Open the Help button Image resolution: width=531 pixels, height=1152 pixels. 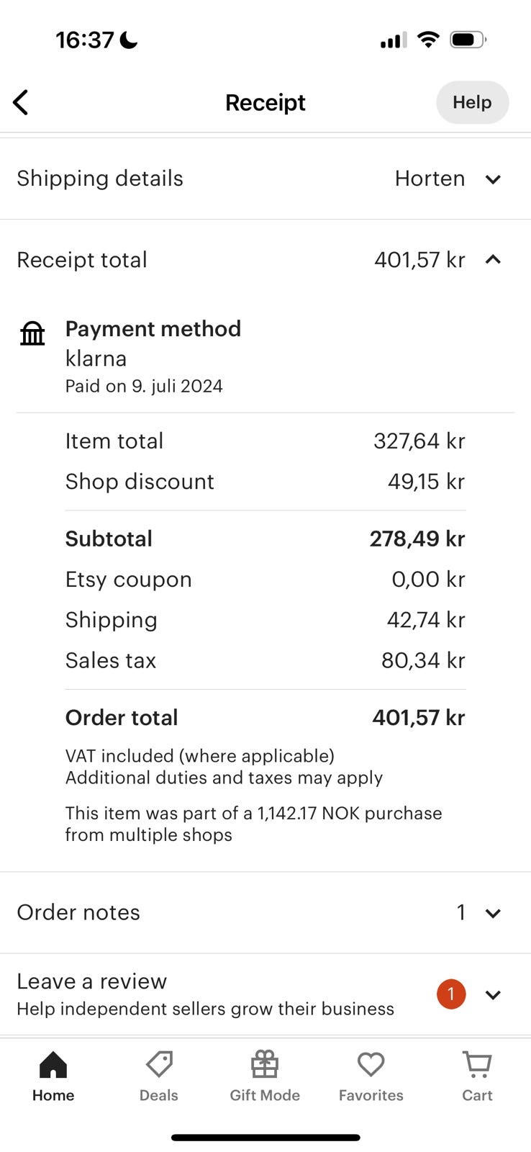click(472, 102)
